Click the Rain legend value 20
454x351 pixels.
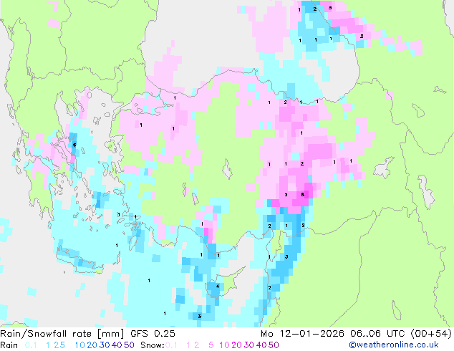coord(92,345)
